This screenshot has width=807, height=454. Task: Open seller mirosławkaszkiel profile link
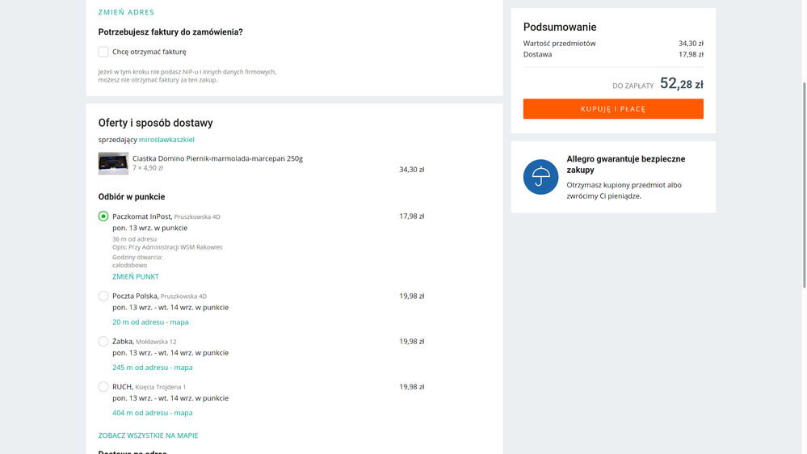[x=166, y=140]
